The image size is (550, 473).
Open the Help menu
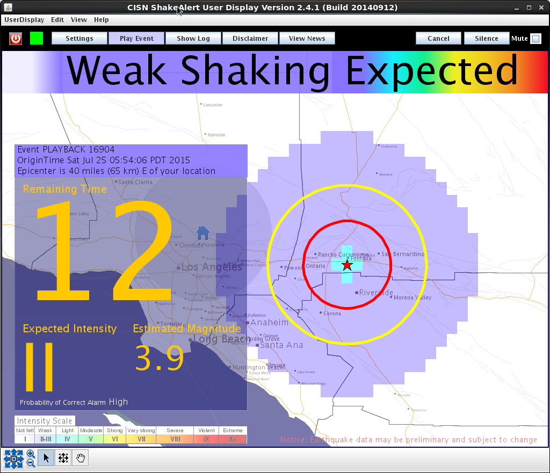point(101,20)
